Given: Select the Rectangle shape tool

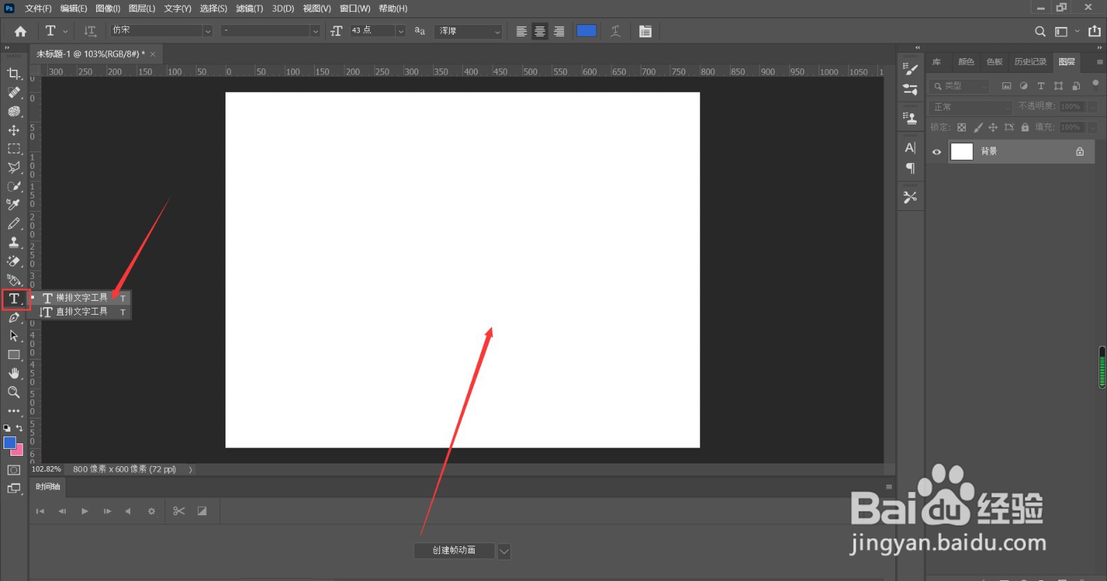Looking at the screenshot, I should tap(14, 355).
